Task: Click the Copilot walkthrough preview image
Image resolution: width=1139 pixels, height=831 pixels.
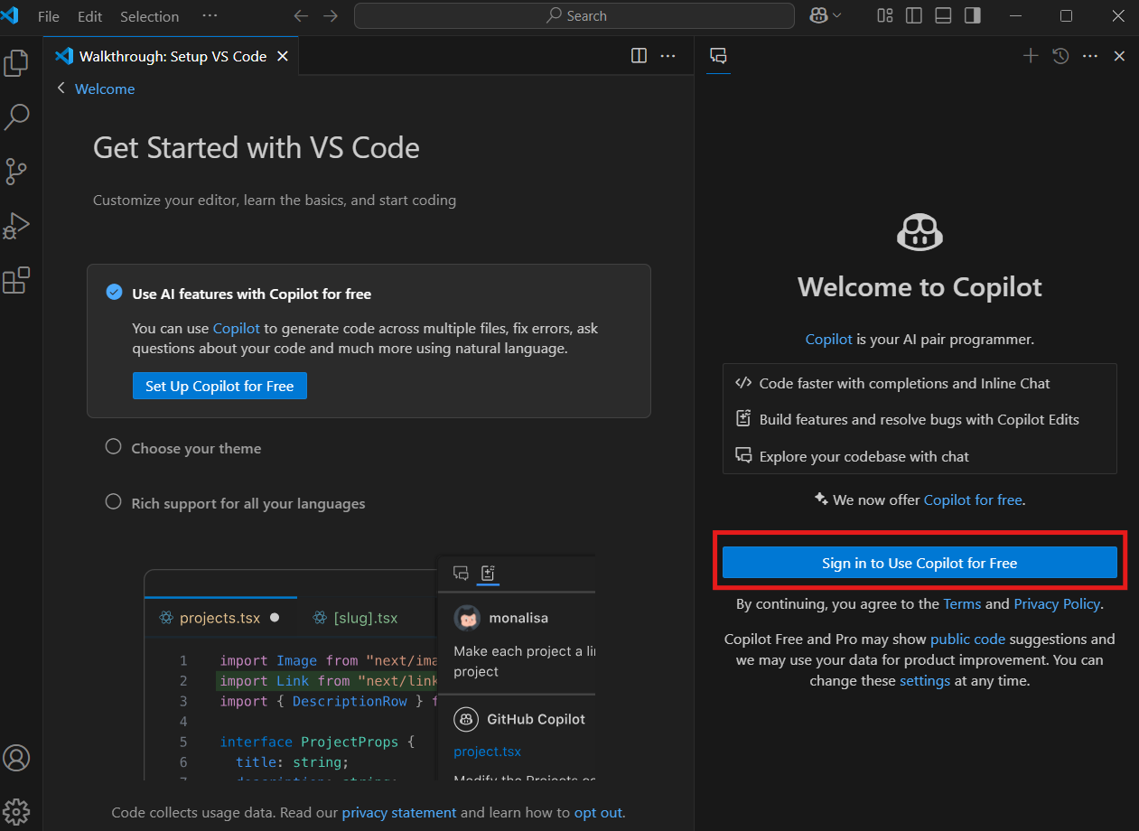Action: [369, 668]
